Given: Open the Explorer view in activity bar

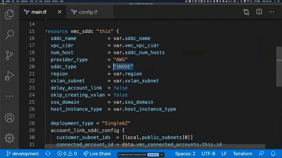Looking at the screenshot, I should point(9,14).
